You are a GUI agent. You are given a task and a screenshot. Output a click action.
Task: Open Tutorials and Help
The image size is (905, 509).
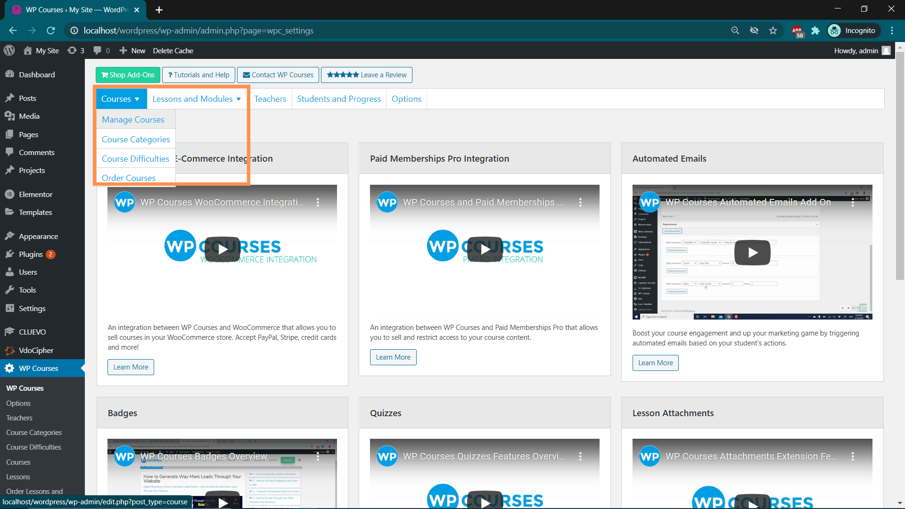pos(198,75)
